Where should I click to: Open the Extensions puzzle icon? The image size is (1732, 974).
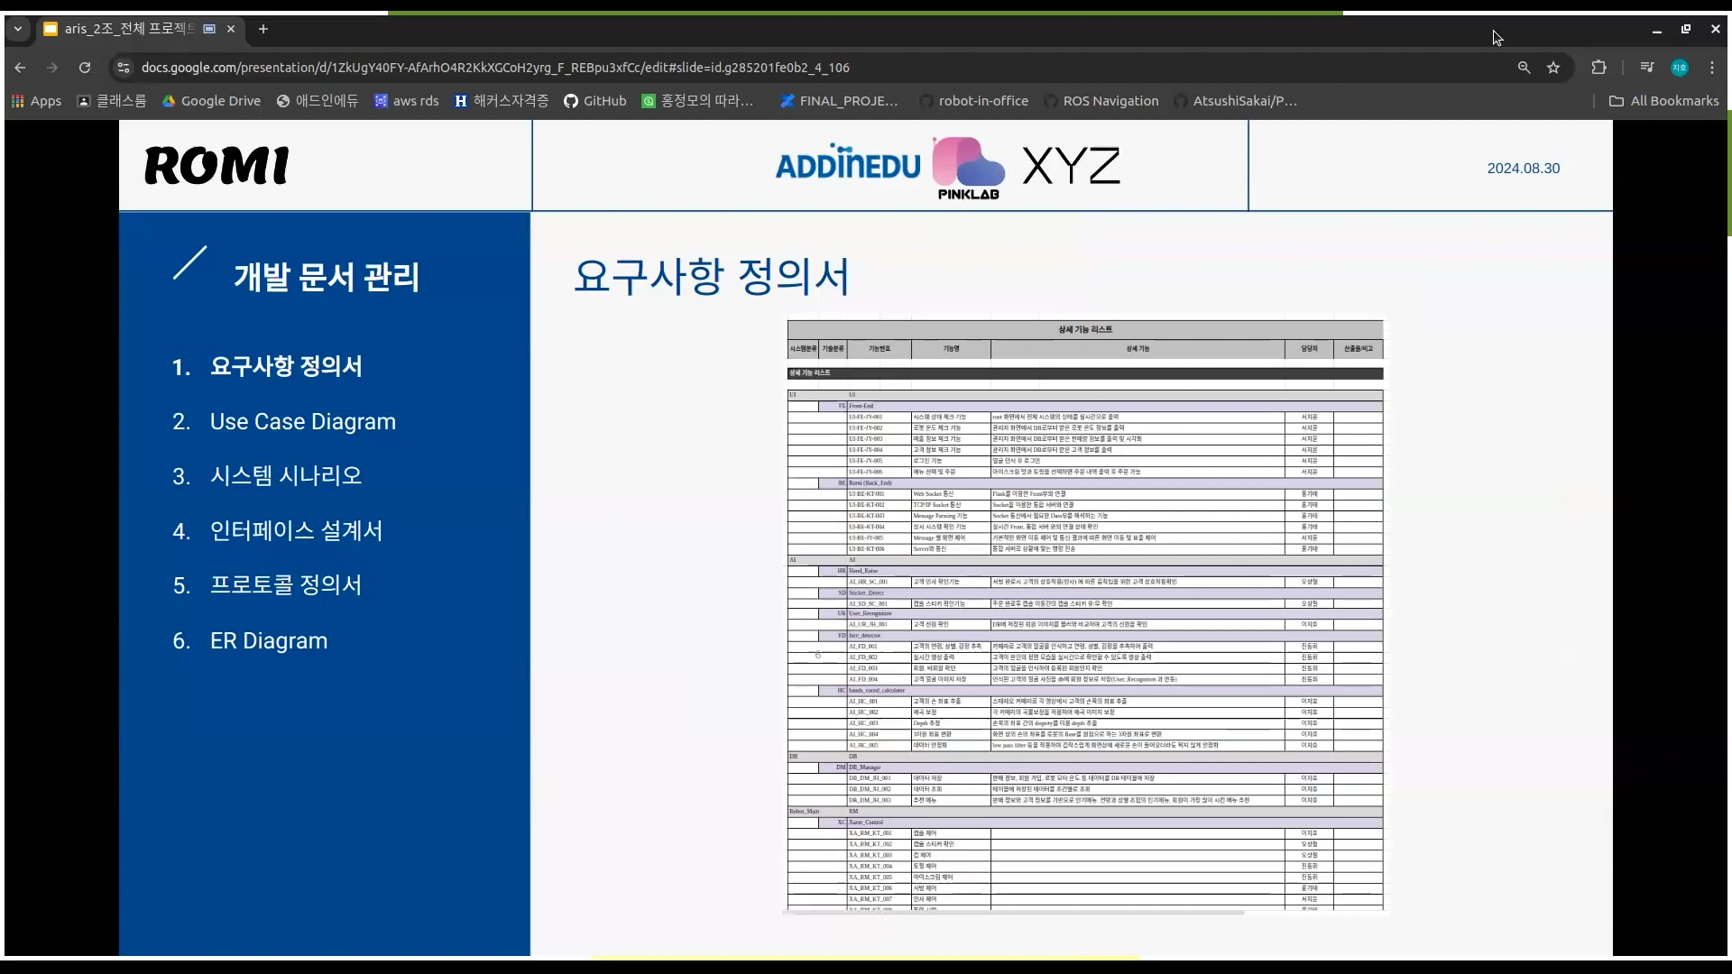pyautogui.click(x=1598, y=68)
